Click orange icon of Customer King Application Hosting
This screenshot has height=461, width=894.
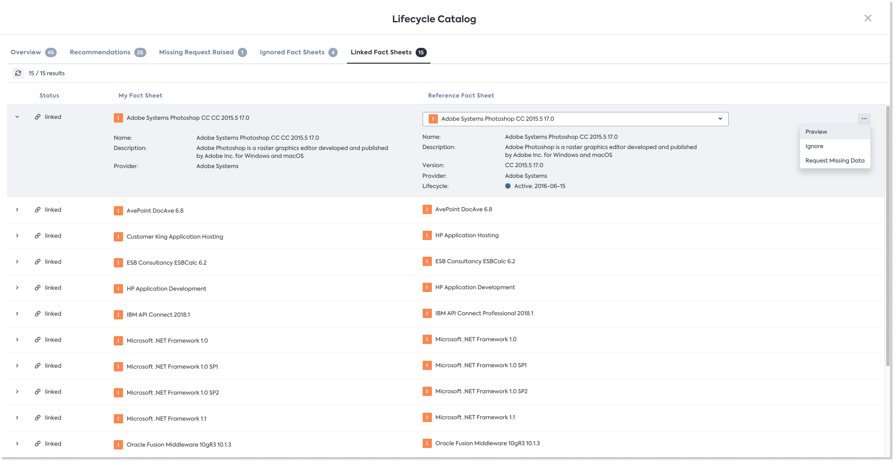(118, 237)
